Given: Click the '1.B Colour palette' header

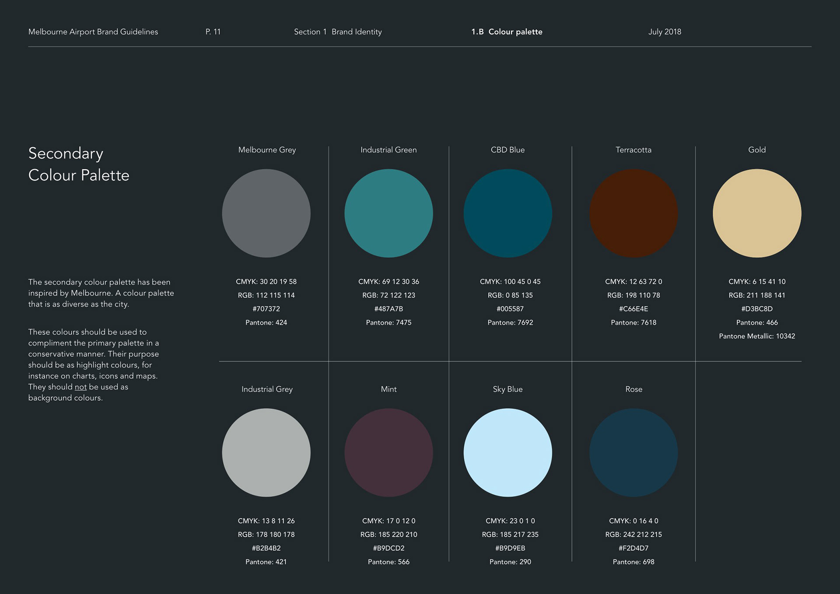Looking at the screenshot, I should click(507, 32).
